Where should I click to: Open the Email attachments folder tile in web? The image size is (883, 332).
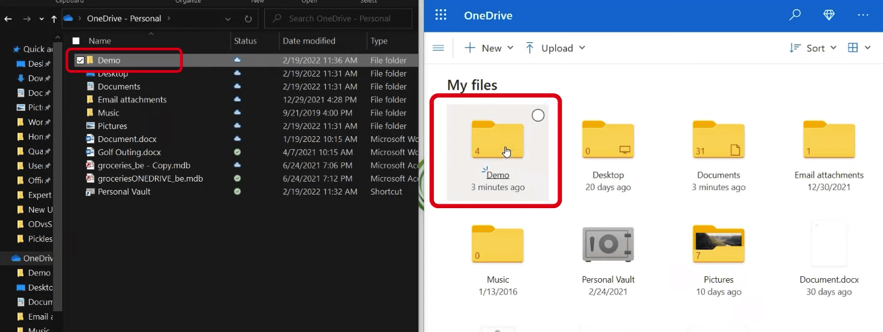(x=829, y=152)
